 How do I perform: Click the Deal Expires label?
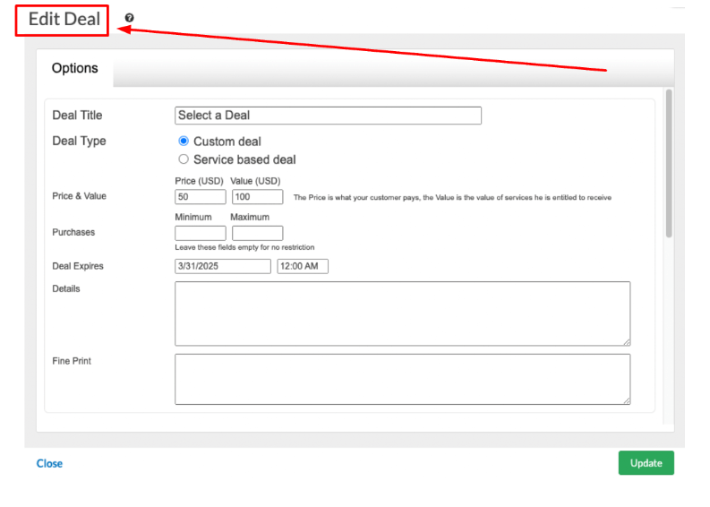(x=78, y=266)
